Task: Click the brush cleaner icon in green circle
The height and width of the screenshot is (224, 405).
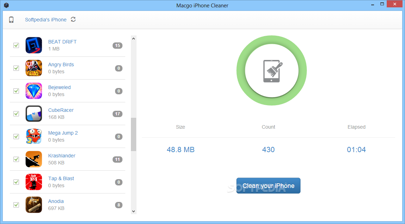Action: tap(272, 71)
